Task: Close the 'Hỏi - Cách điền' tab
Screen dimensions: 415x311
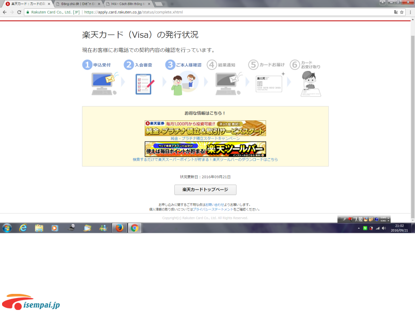Action: [x=149, y=4]
